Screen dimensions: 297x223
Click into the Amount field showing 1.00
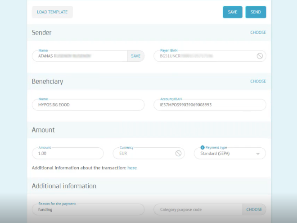[x=67, y=154]
